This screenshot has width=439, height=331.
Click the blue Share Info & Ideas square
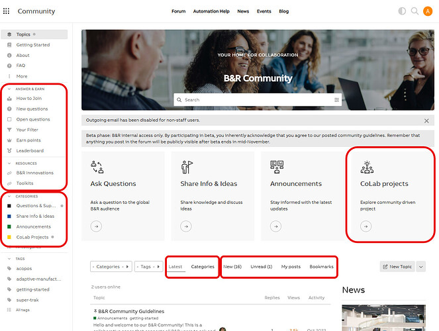coord(9,216)
